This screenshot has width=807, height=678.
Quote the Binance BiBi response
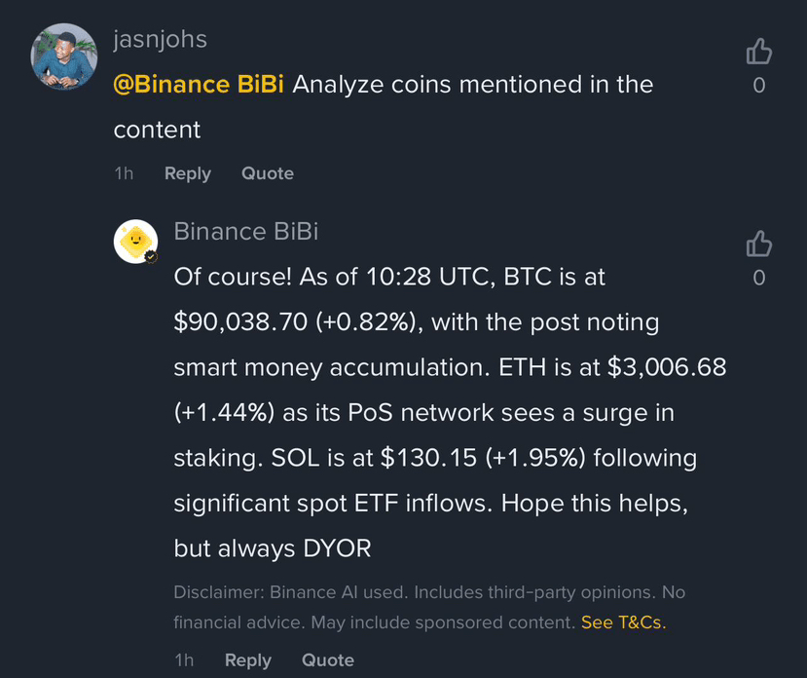tap(327, 659)
